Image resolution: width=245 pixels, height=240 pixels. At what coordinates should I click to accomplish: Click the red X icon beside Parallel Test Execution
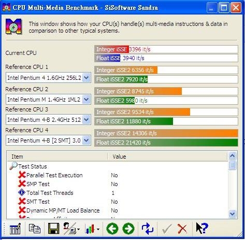coord(22,175)
